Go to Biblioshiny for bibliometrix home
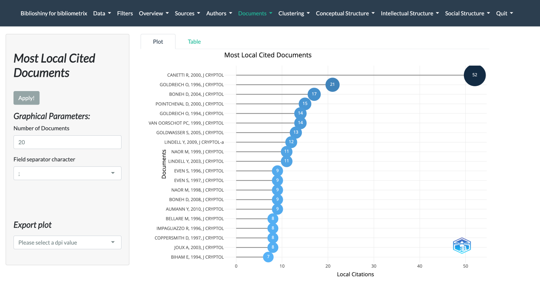Screen dimensions: 540x286 [54, 13]
